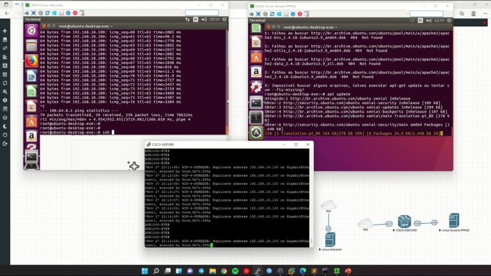Click blue info icon in Linux-Usuario-PPPoE QEMU toolbar

(293, 14)
